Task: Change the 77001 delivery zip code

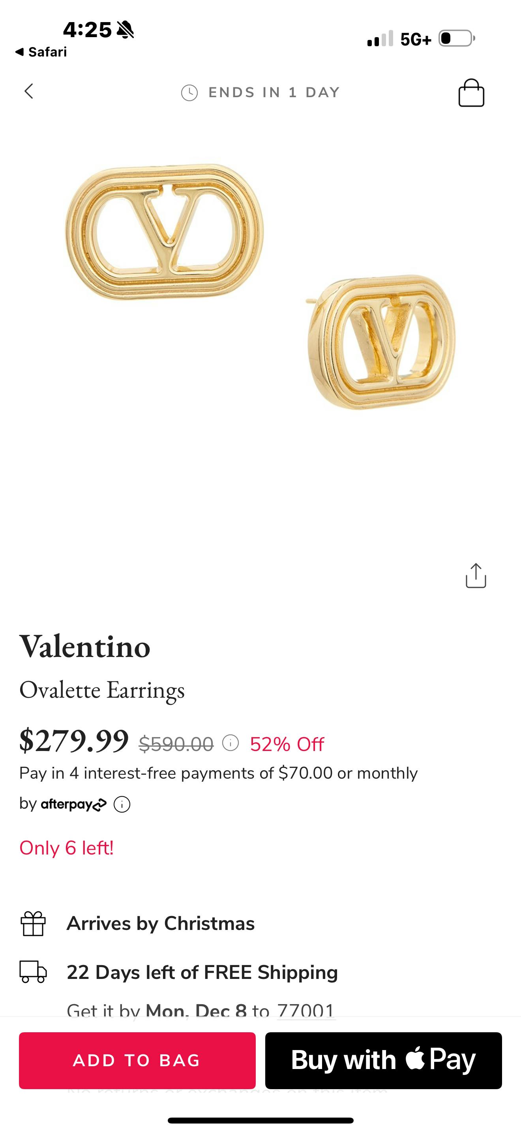Action: coord(306,1010)
